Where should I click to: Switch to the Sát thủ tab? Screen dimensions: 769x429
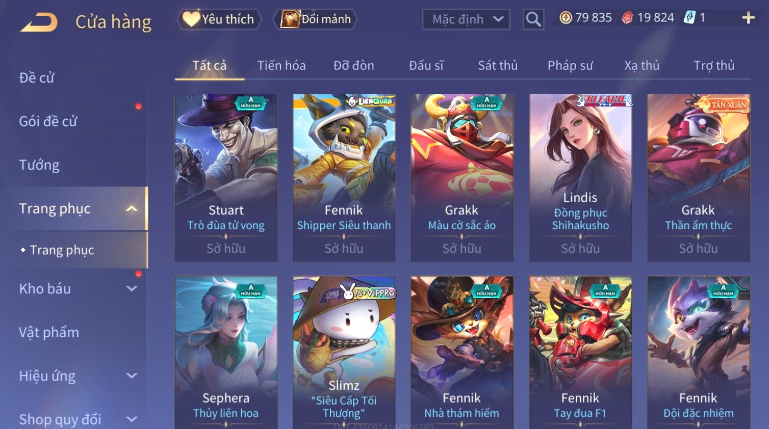pyautogui.click(x=497, y=66)
